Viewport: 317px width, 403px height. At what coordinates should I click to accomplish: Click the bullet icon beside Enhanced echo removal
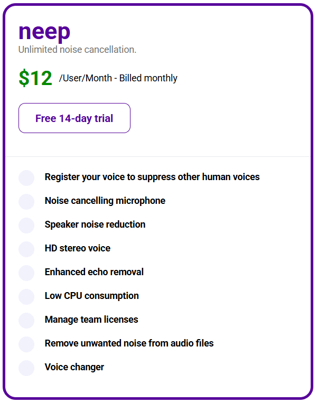26,273
